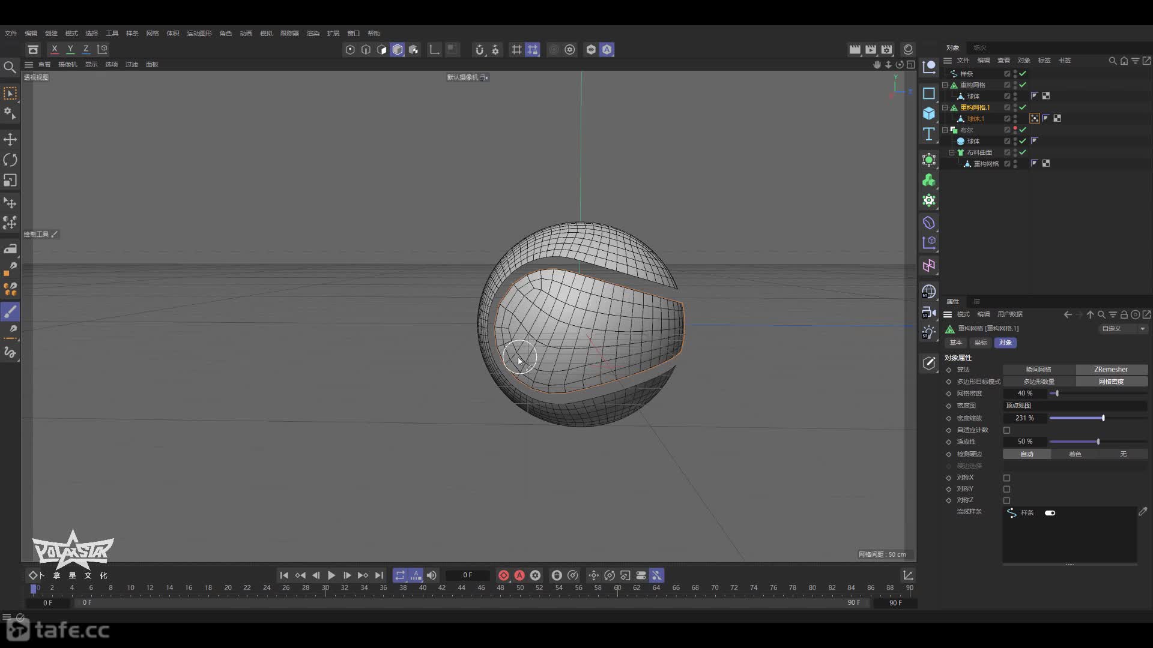Click the Text spline 'T' icon
This screenshot has width=1153, height=648.
pyautogui.click(x=929, y=134)
